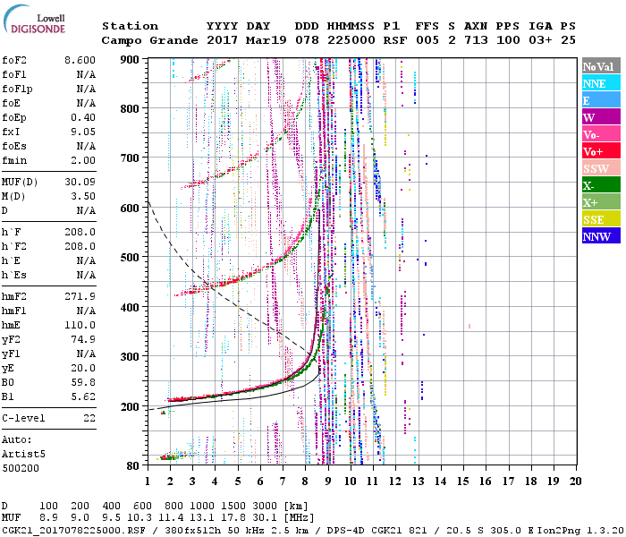Click the yF2 value 74.9
626x537 pixels.
click(x=83, y=339)
